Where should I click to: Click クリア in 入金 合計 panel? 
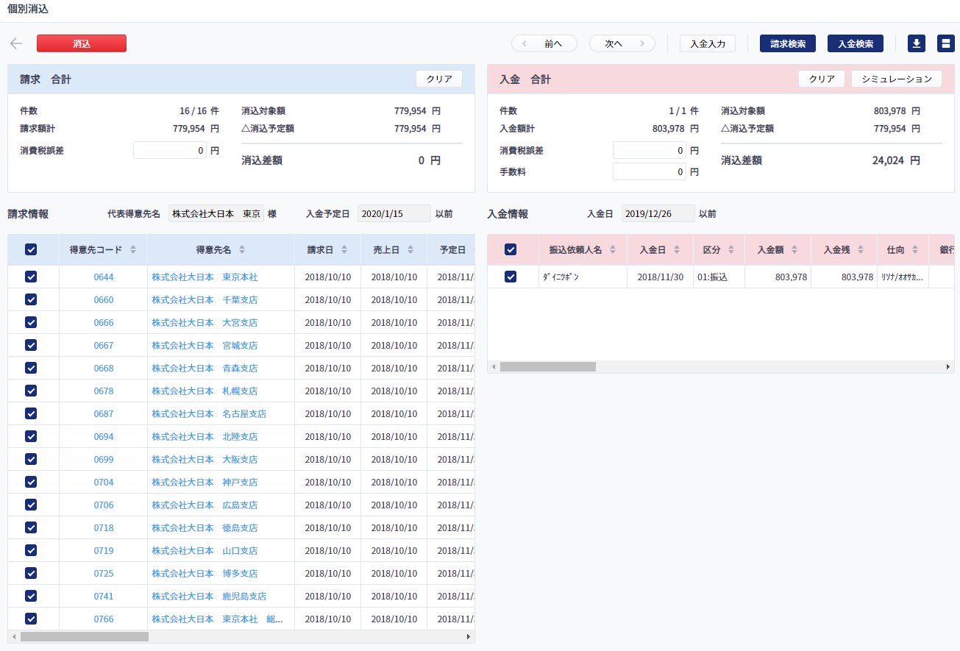pos(822,79)
